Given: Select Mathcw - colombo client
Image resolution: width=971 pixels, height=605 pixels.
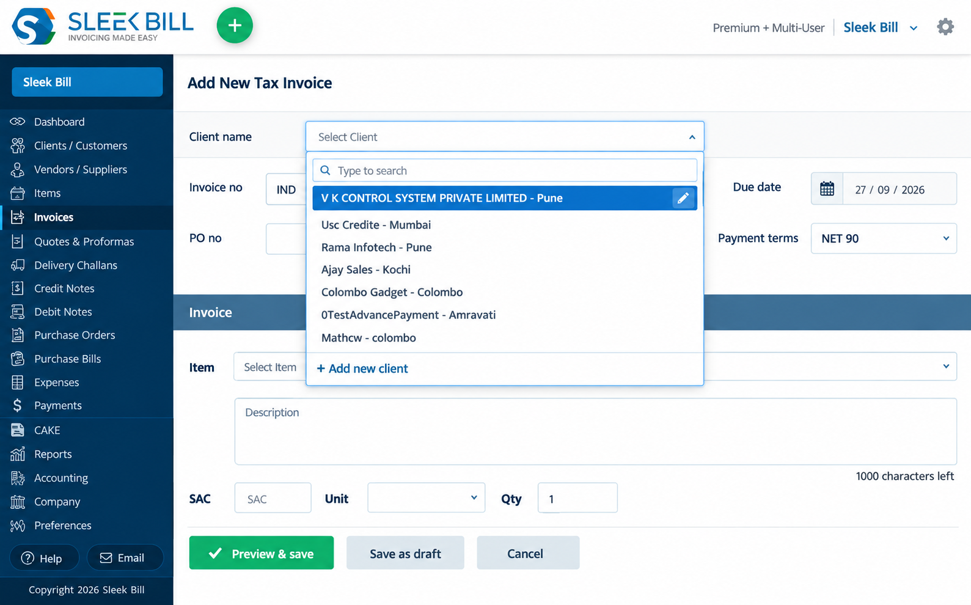Looking at the screenshot, I should pos(368,337).
